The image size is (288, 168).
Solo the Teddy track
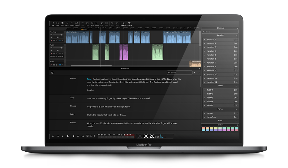(57, 53)
